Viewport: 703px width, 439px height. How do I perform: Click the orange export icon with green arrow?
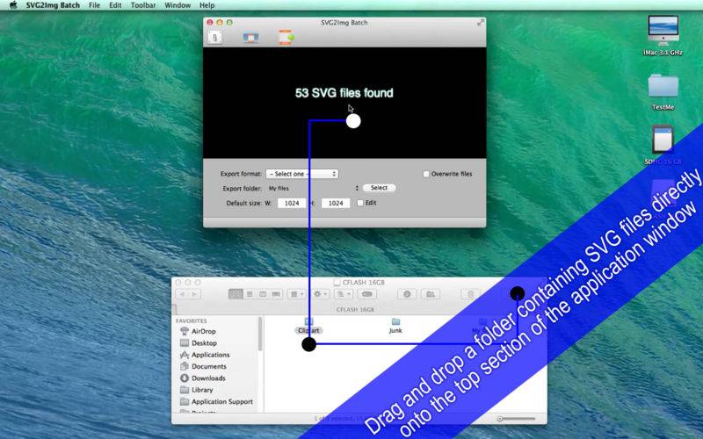tap(286, 37)
